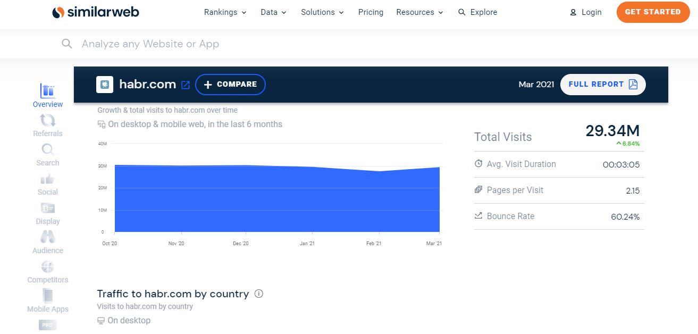Click the Pages per Visit icon
698x334 pixels.
point(478,190)
